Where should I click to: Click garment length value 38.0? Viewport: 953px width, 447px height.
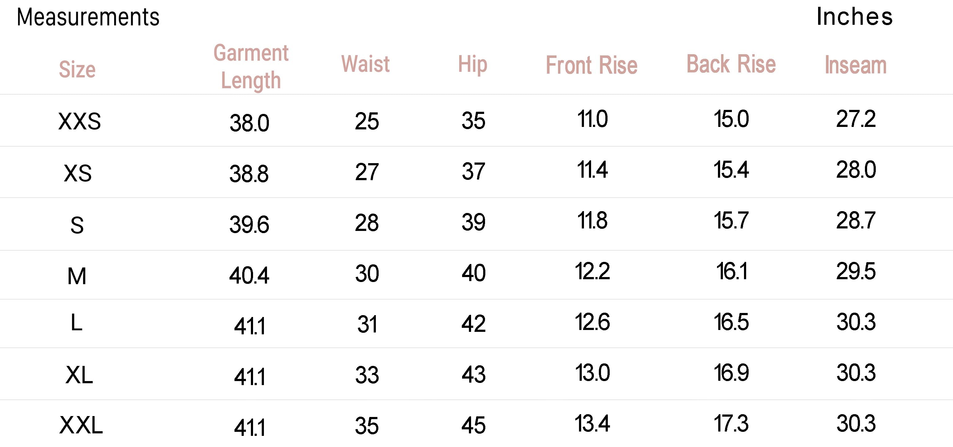[x=249, y=123]
